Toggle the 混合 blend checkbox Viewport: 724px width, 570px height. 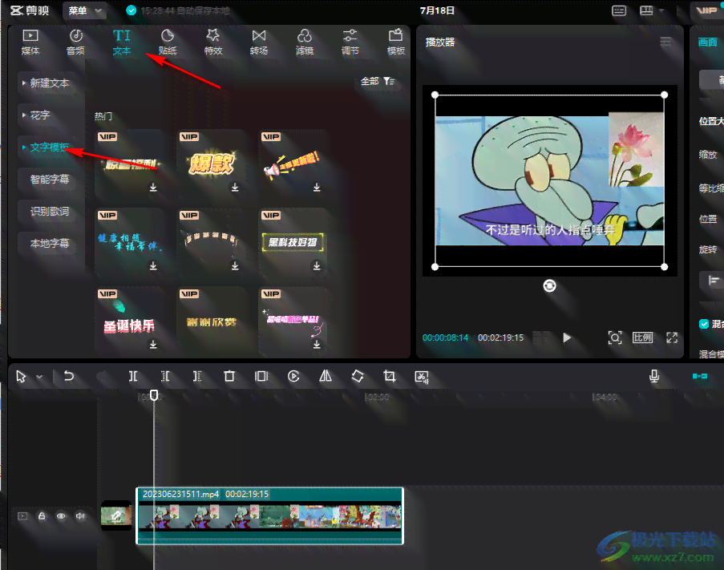pyautogui.click(x=704, y=324)
